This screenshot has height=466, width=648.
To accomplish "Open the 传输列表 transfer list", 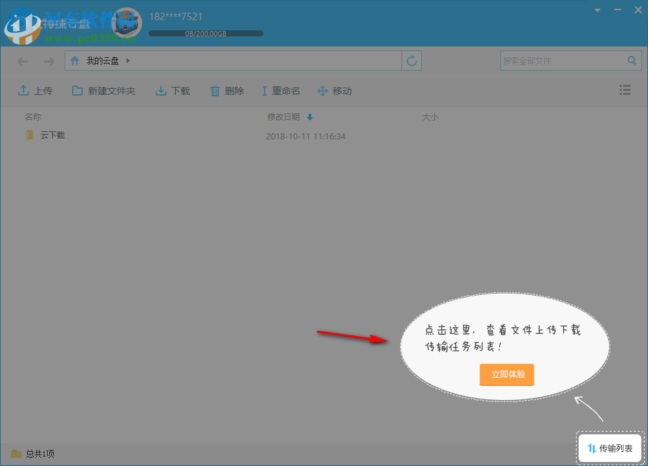I will pos(610,448).
